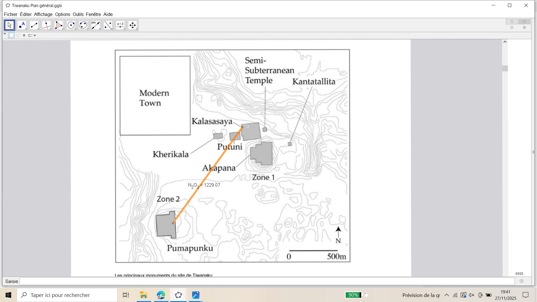Toggle axes display in style bar
Viewport: 537px width, 302px height.
point(11,36)
